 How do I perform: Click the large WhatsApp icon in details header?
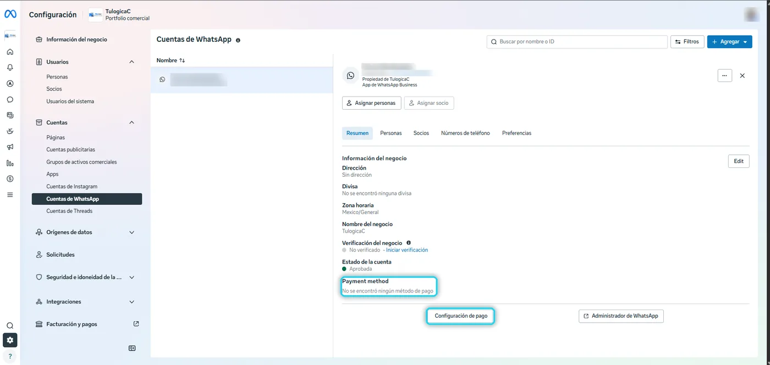click(x=351, y=76)
